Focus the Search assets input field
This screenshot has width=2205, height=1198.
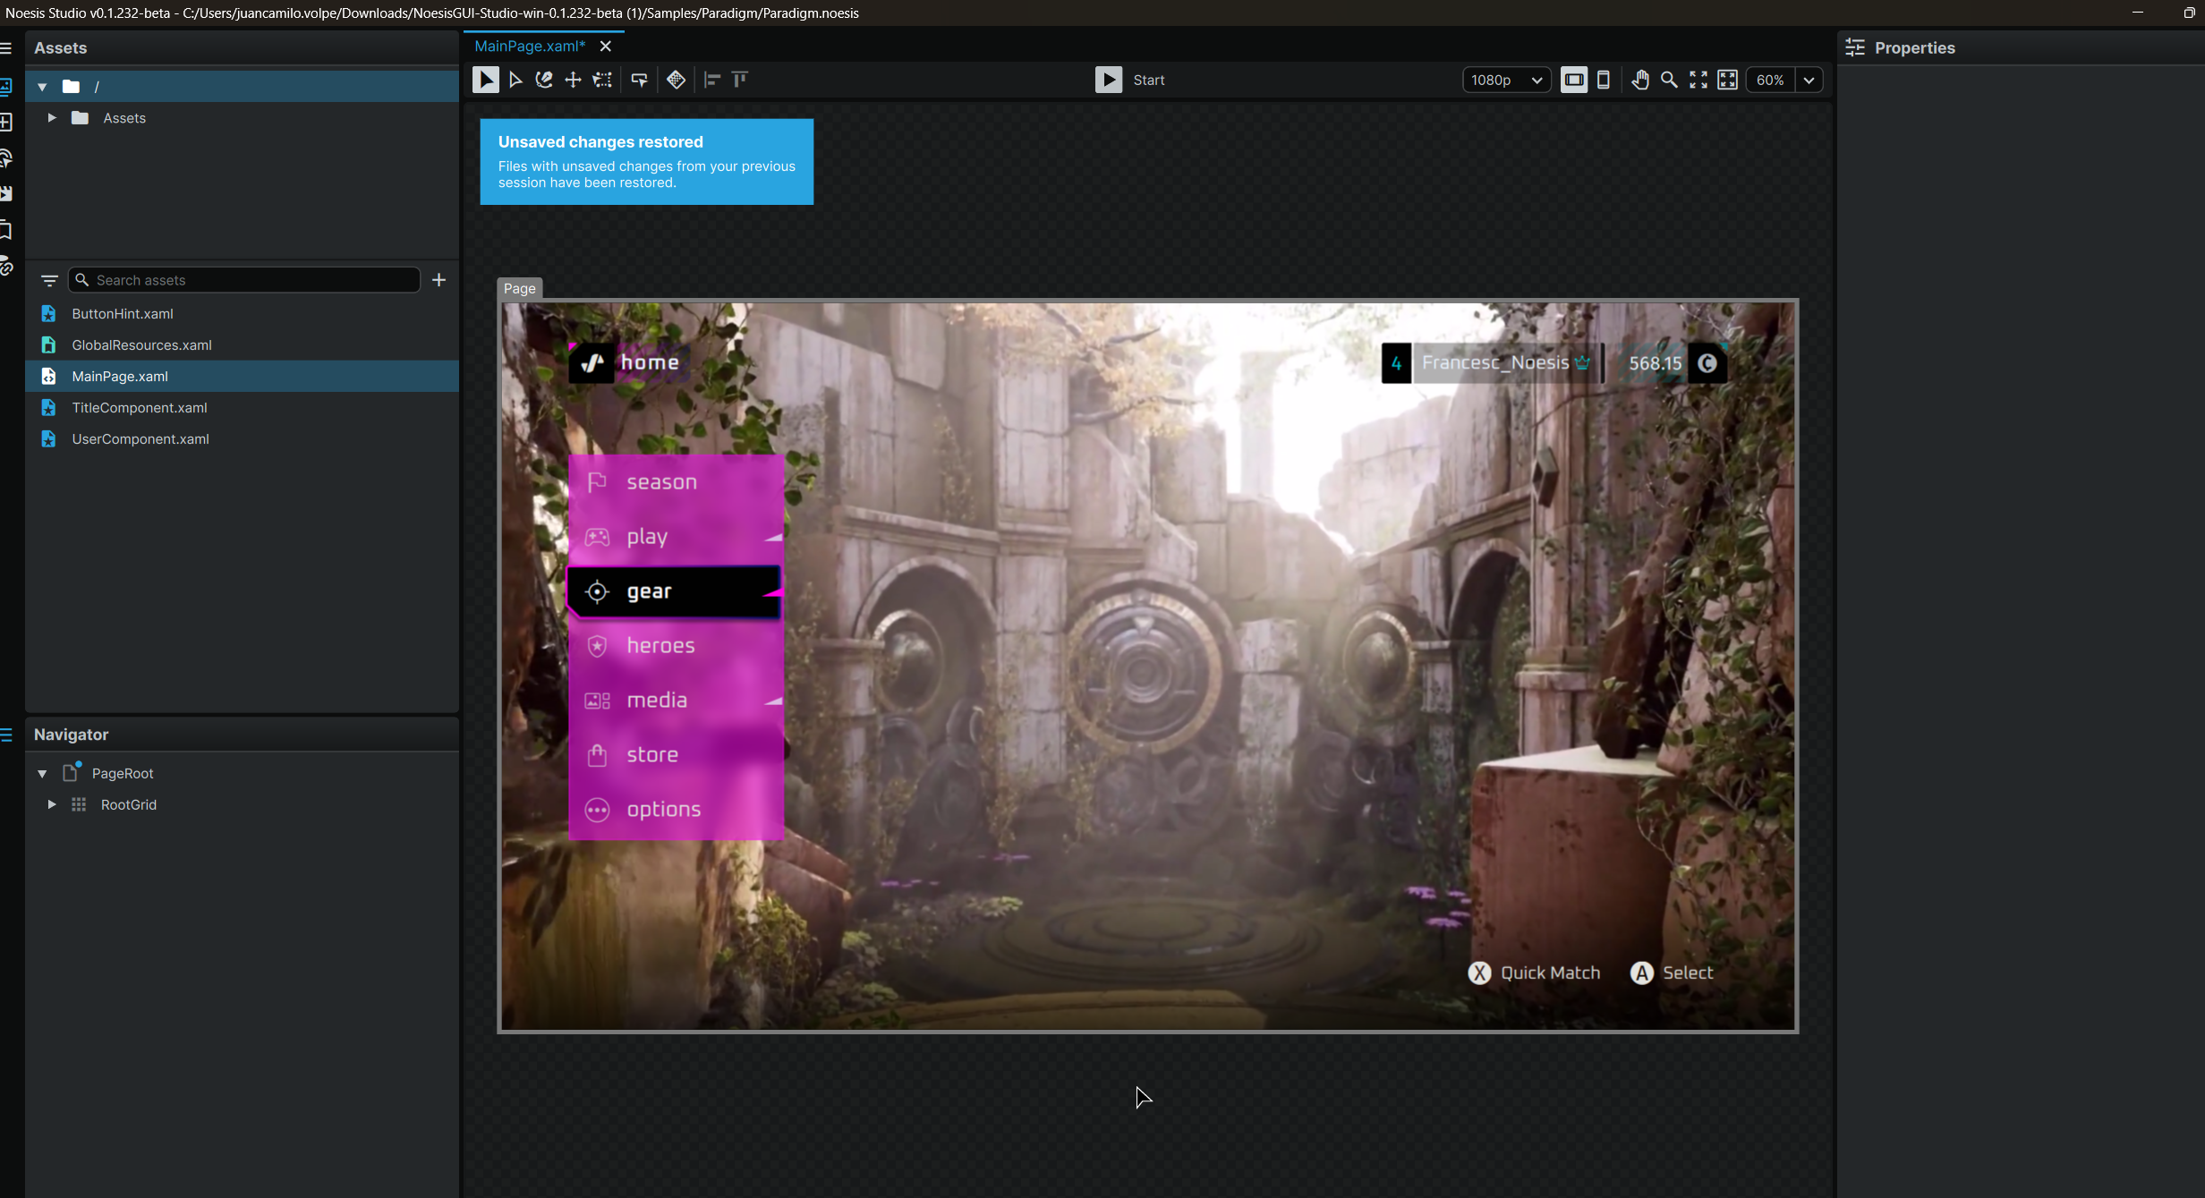tap(243, 280)
